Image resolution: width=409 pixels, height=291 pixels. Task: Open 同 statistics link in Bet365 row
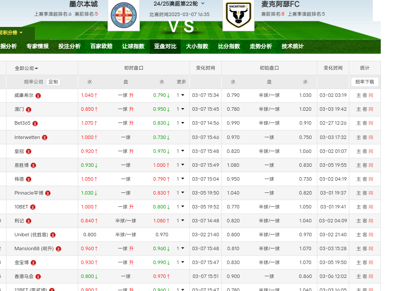click(371, 123)
